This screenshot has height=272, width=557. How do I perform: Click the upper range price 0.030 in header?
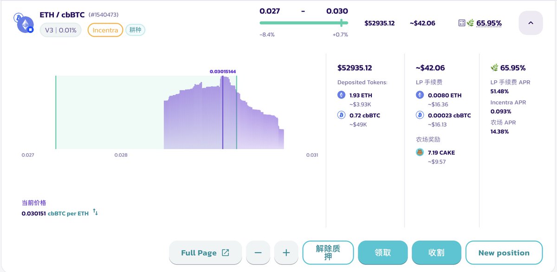[337, 11]
